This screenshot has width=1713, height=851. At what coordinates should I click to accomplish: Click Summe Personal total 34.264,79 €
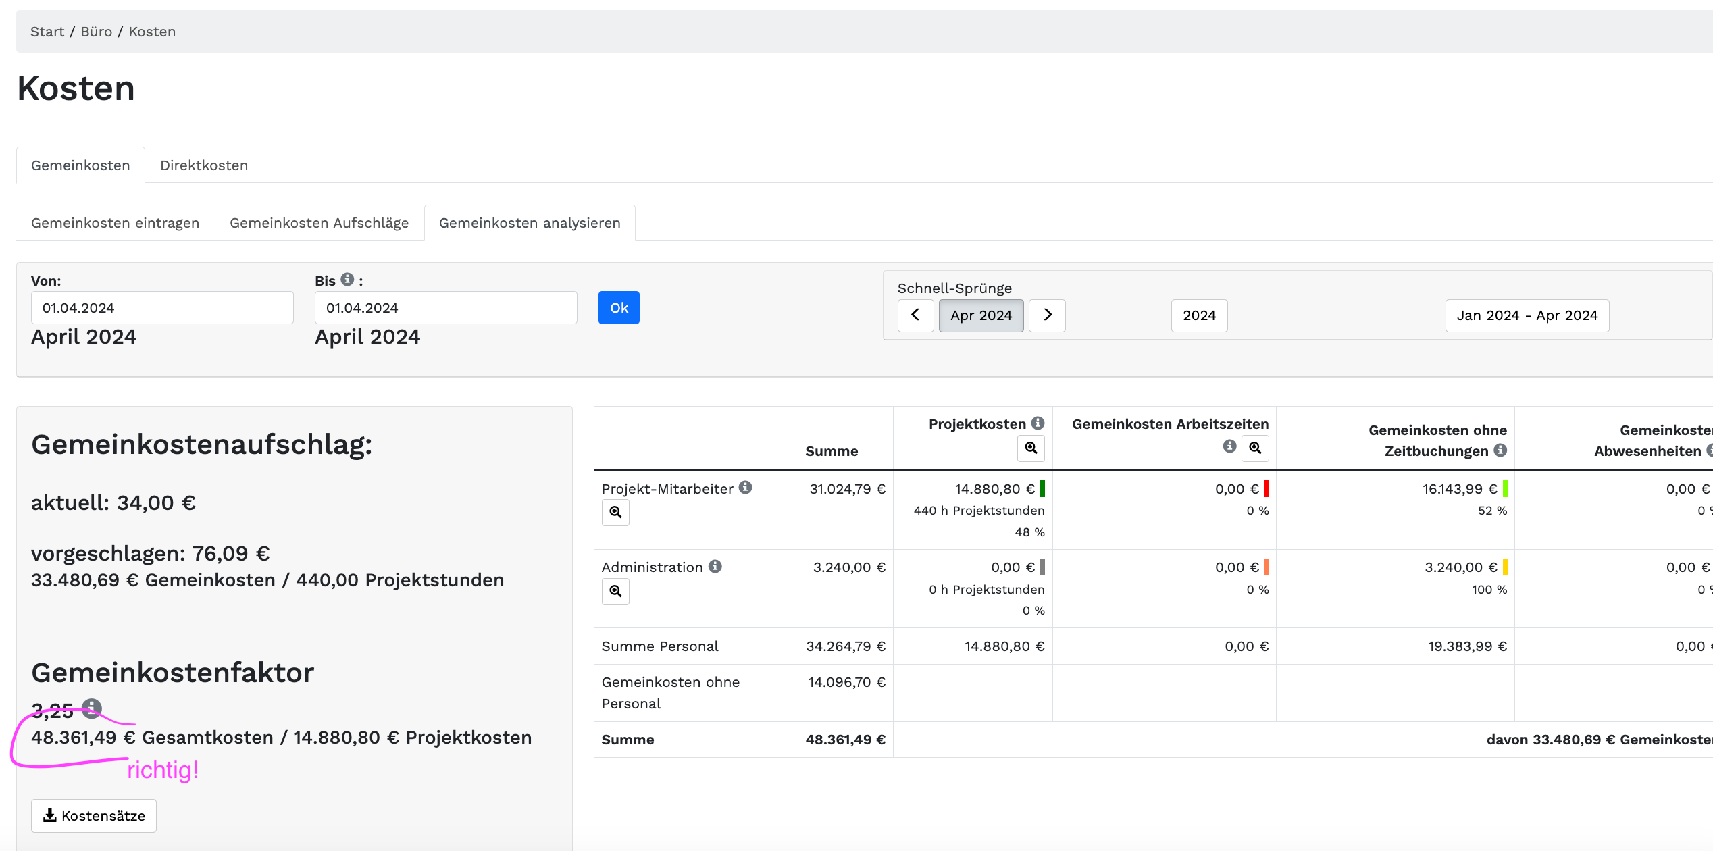point(846,646)
